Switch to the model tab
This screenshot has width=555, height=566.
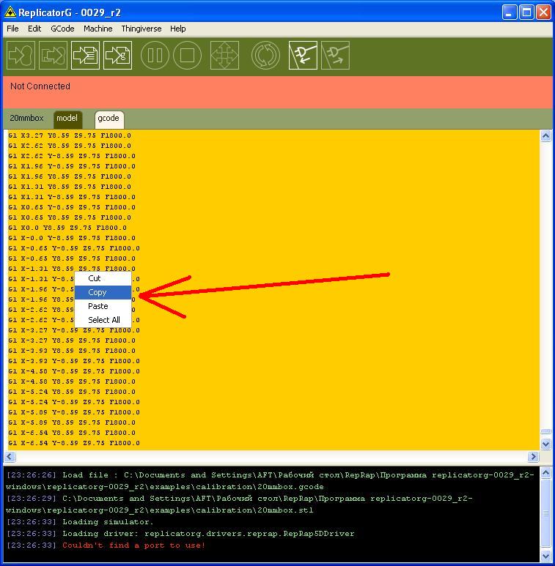tap(67, 119)
